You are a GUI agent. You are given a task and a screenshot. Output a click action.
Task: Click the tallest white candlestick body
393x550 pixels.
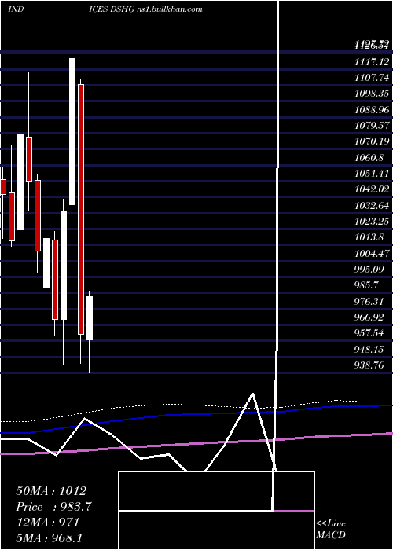point(72,131)
